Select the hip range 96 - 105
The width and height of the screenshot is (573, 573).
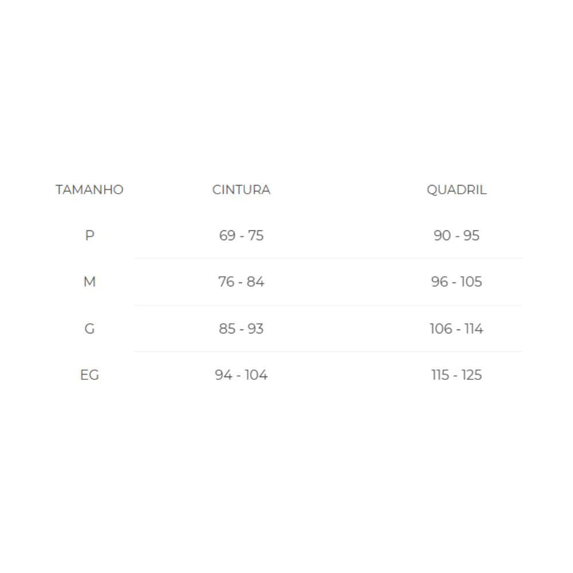pos(457,282)
